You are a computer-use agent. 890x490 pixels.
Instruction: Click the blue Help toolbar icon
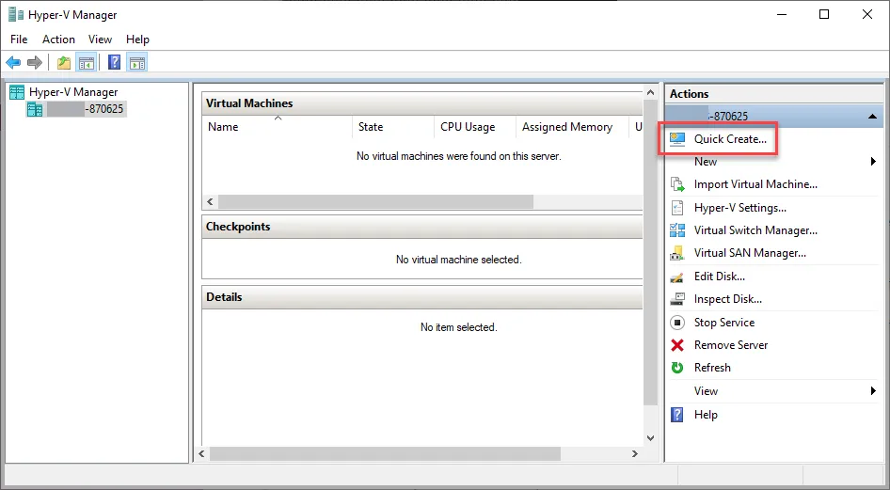(x=114, y=62)
